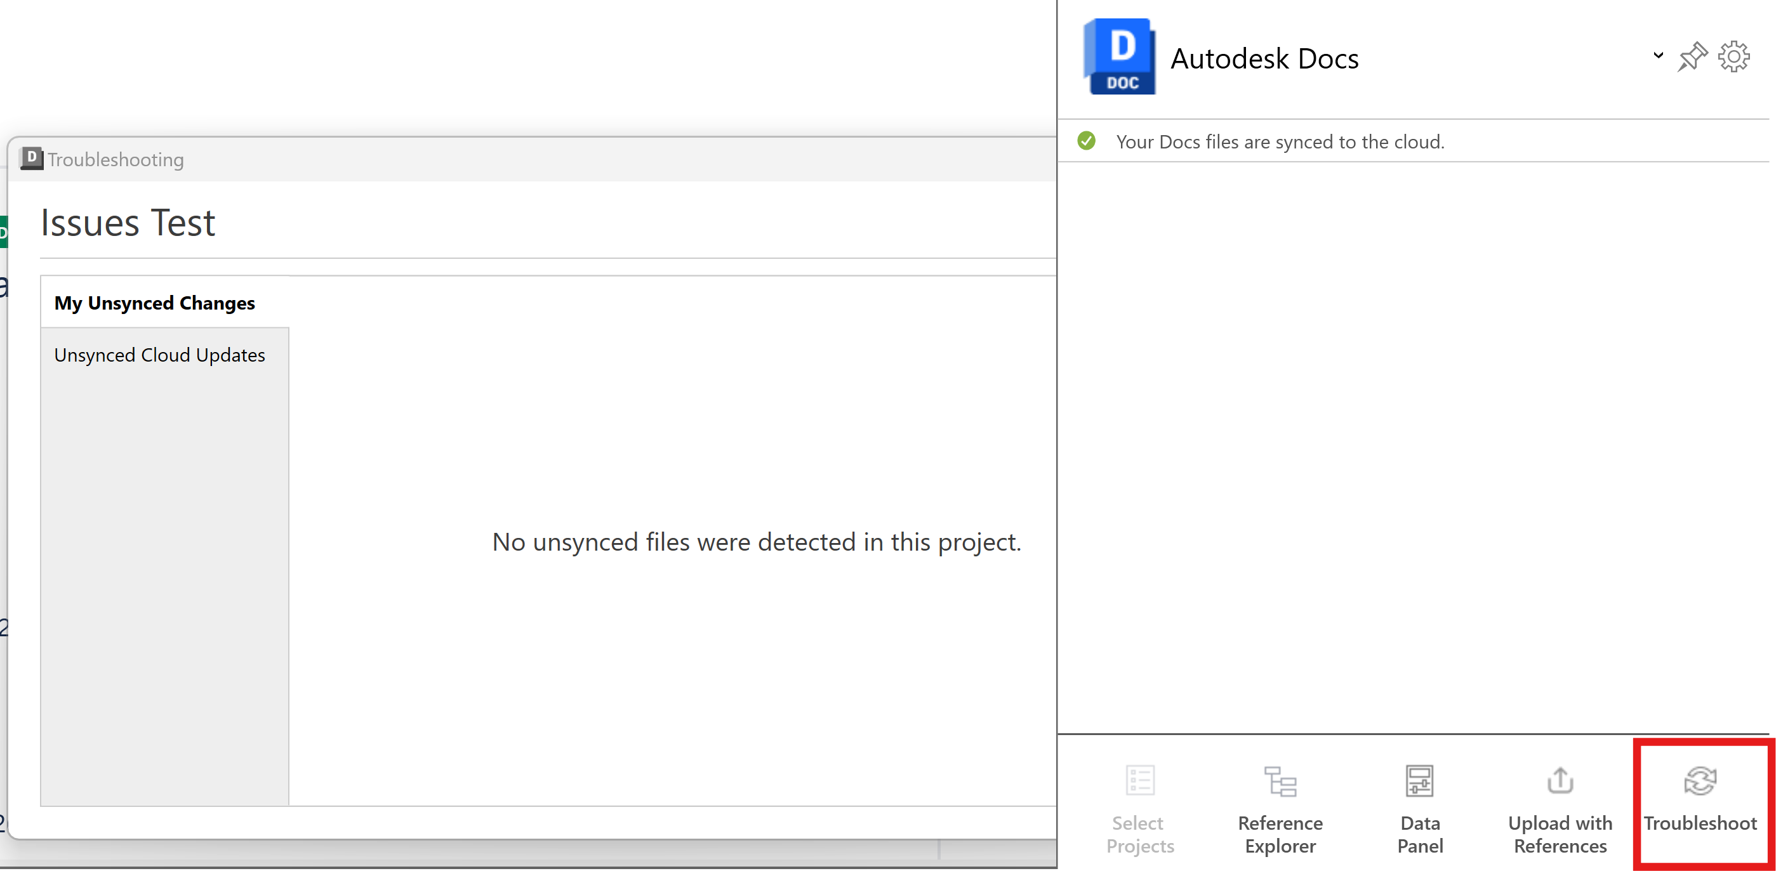Switch to Unsynced Cloud Updates tab
This screenshot has width=1776, height=871.
tap(165, 355)
